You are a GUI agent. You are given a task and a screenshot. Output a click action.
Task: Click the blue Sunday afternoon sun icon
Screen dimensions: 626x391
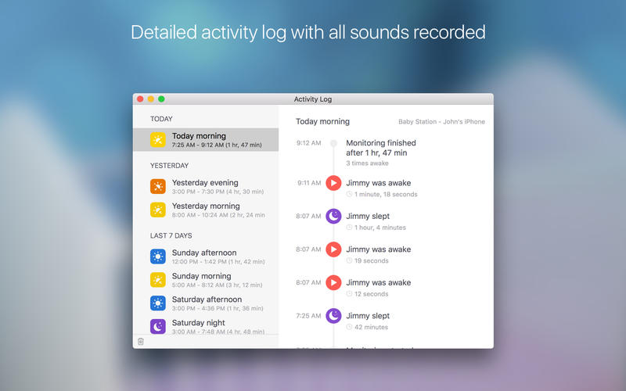[x=158, y=256]
